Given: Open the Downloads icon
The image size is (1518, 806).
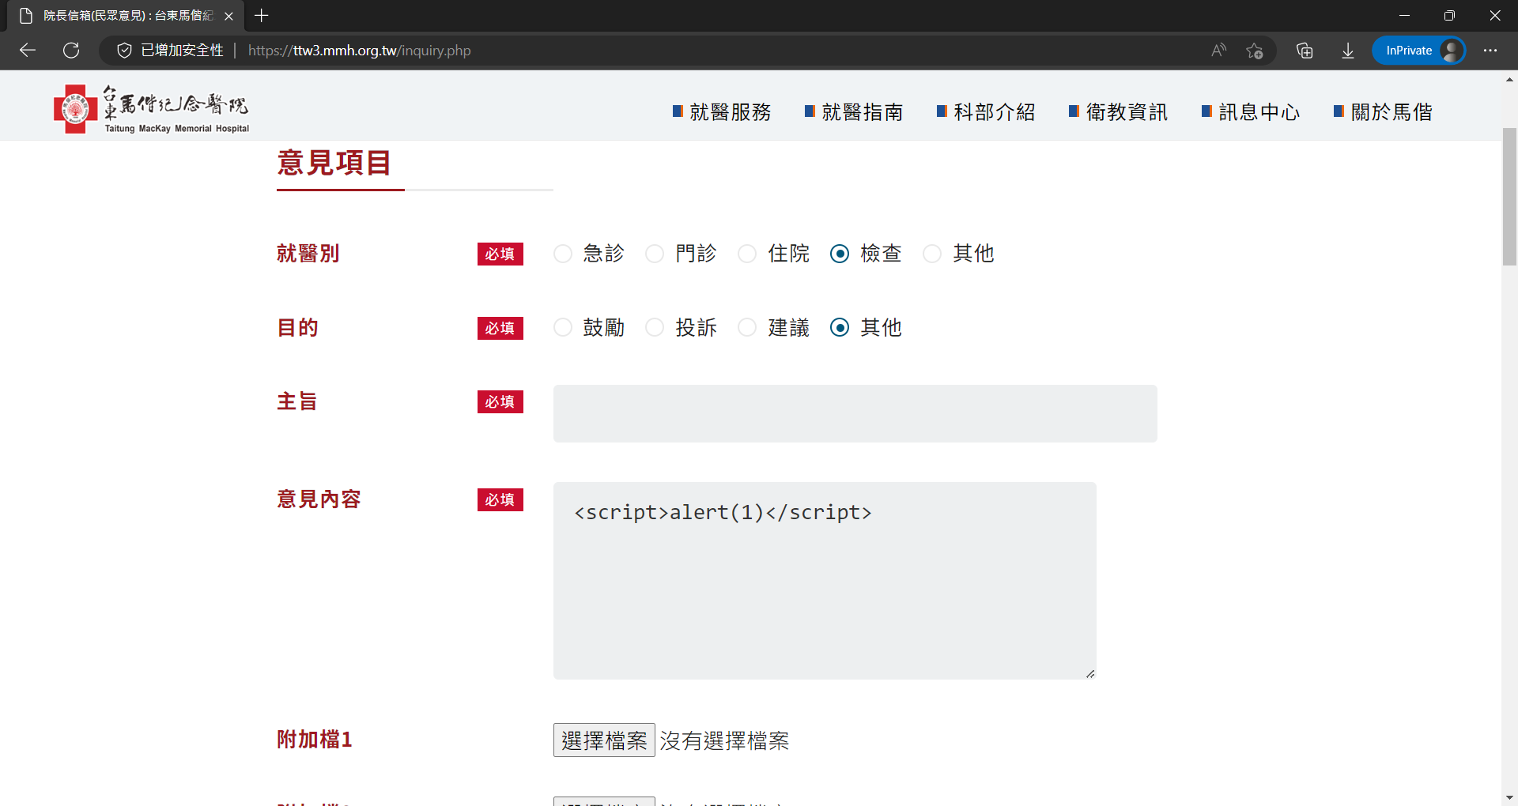Looking at the screenshot, I should click(x=1348, y=51).
